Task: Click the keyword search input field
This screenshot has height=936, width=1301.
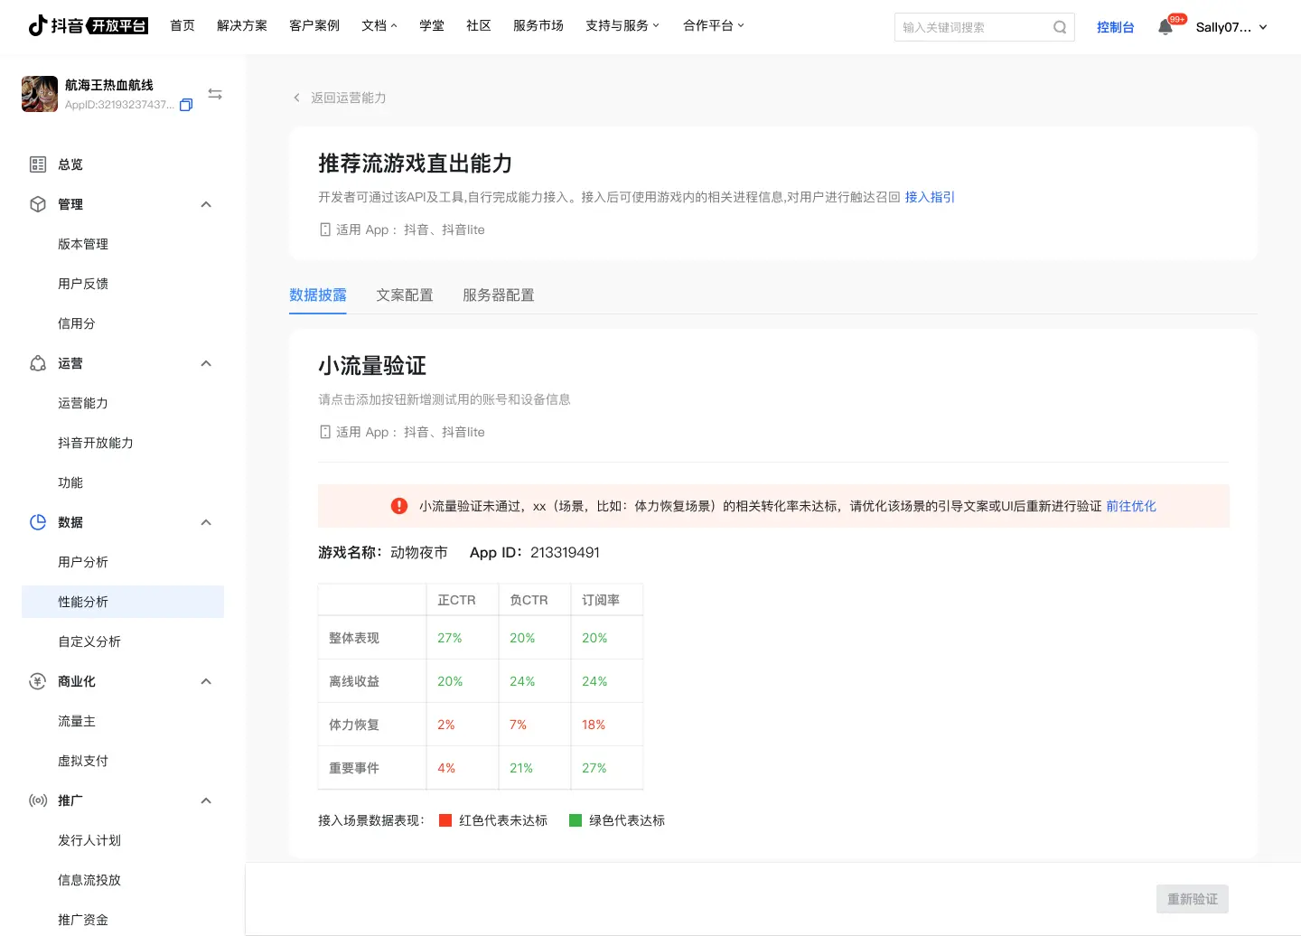Action: [974, 27]
